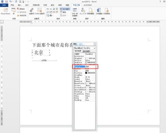
Task: Open the Visual Basic editor
Action: pos(5,11)
